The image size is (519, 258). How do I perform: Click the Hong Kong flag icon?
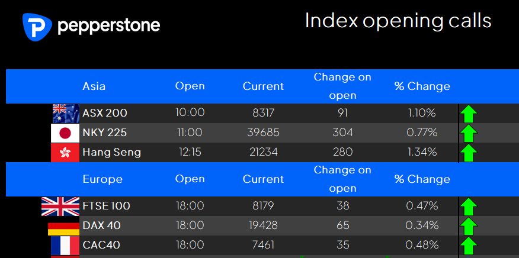(65, 153)
